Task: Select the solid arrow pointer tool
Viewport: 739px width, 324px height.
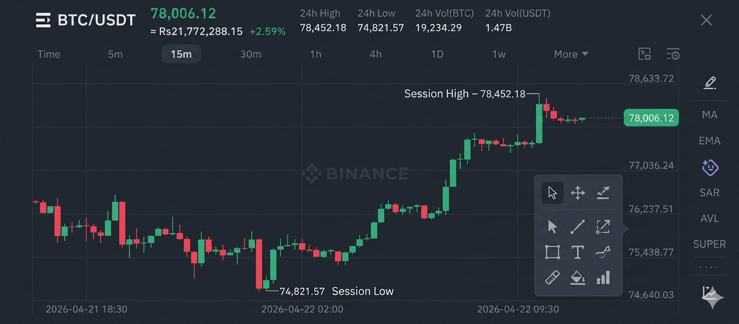Action: coord(552,227)
